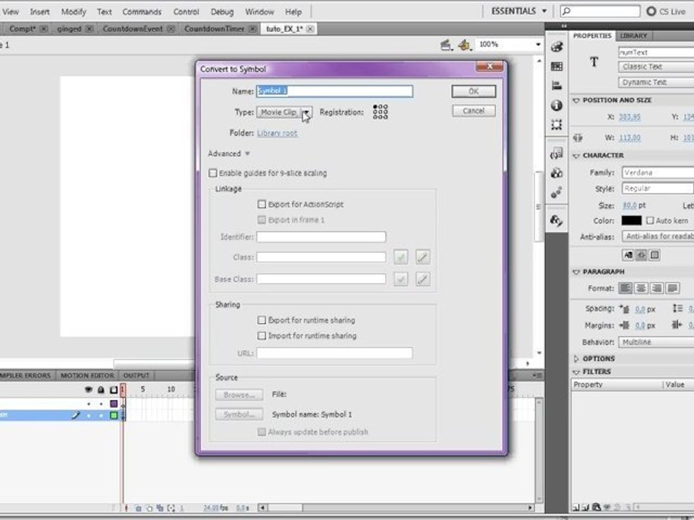694x520 pixels.
Task: Toggle the Auto kern checkbox
Action: (650, 220)
